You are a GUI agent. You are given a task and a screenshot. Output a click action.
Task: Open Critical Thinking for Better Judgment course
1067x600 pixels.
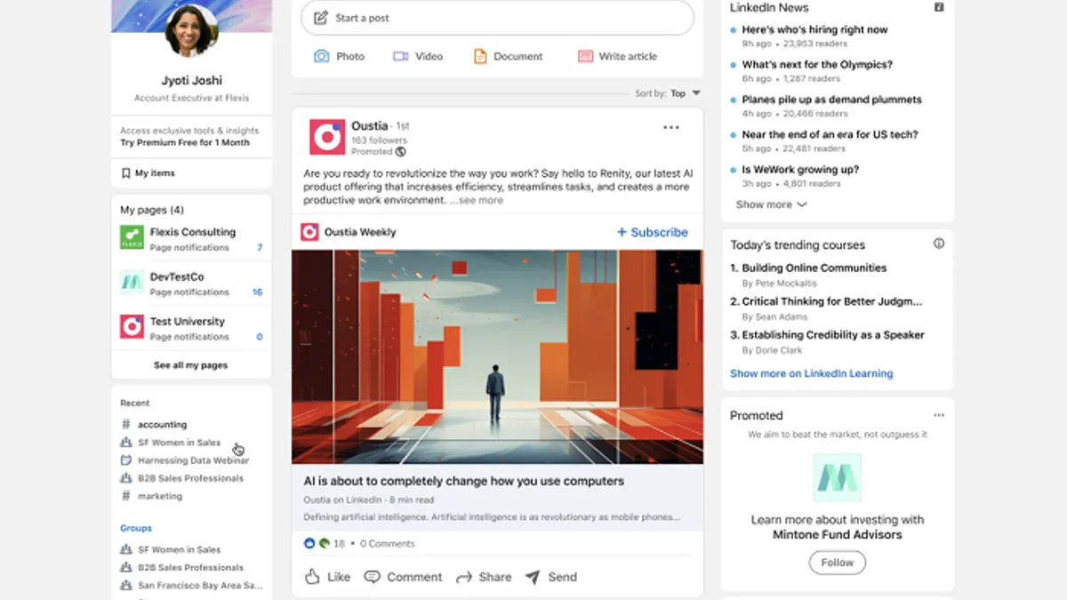(831, 301)
